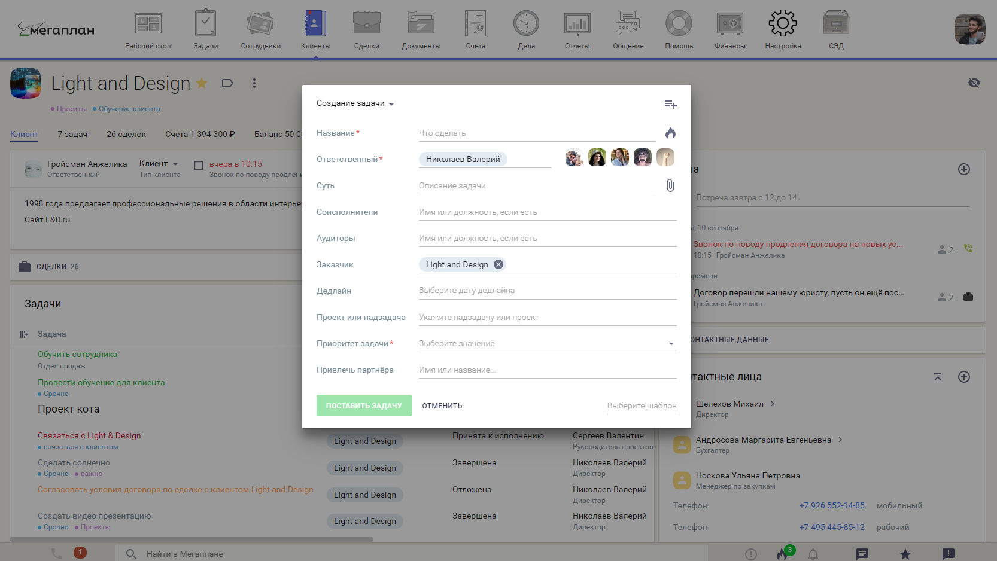Open the Счета section
997x561 pixels.
click(476, 30)
